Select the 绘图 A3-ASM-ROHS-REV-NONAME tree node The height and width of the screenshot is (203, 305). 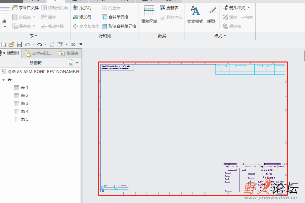[x=40, y=72]
